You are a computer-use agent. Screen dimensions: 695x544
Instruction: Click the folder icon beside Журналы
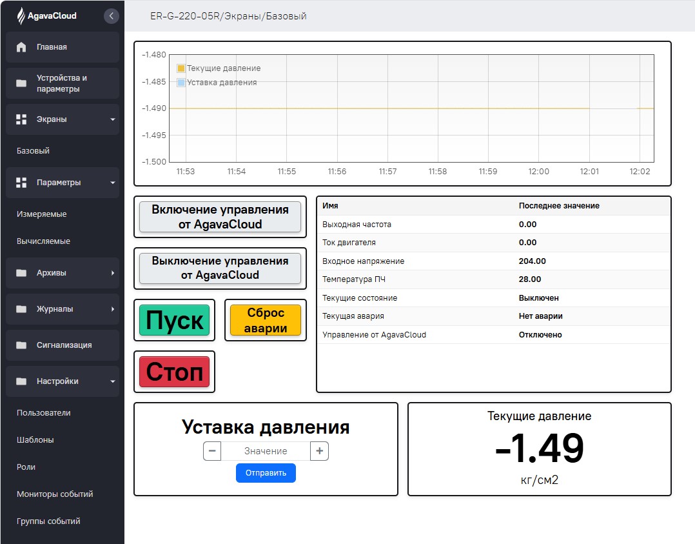[x=21, y=309]
